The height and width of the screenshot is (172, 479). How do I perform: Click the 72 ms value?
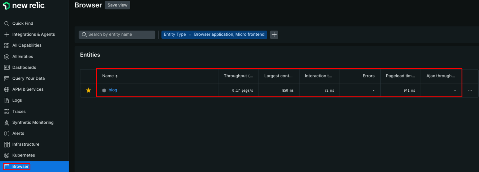(x=329, y=91)
